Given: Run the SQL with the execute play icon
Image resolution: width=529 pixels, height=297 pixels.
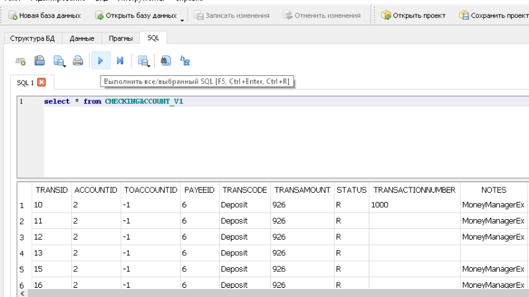Looking at the screenshot, I should click(x=101, y=61).
